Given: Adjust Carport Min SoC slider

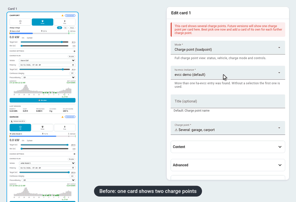Looking at the screenshot, I should click(x=44, y=46).
